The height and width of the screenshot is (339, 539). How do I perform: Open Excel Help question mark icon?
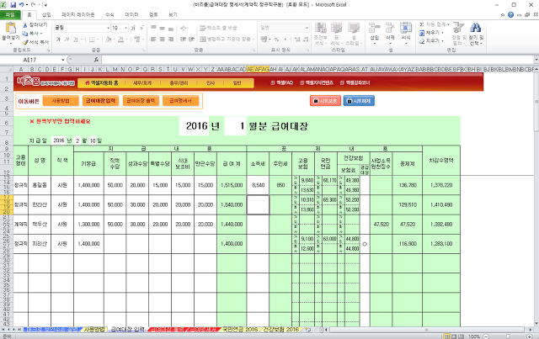(511, 15)
